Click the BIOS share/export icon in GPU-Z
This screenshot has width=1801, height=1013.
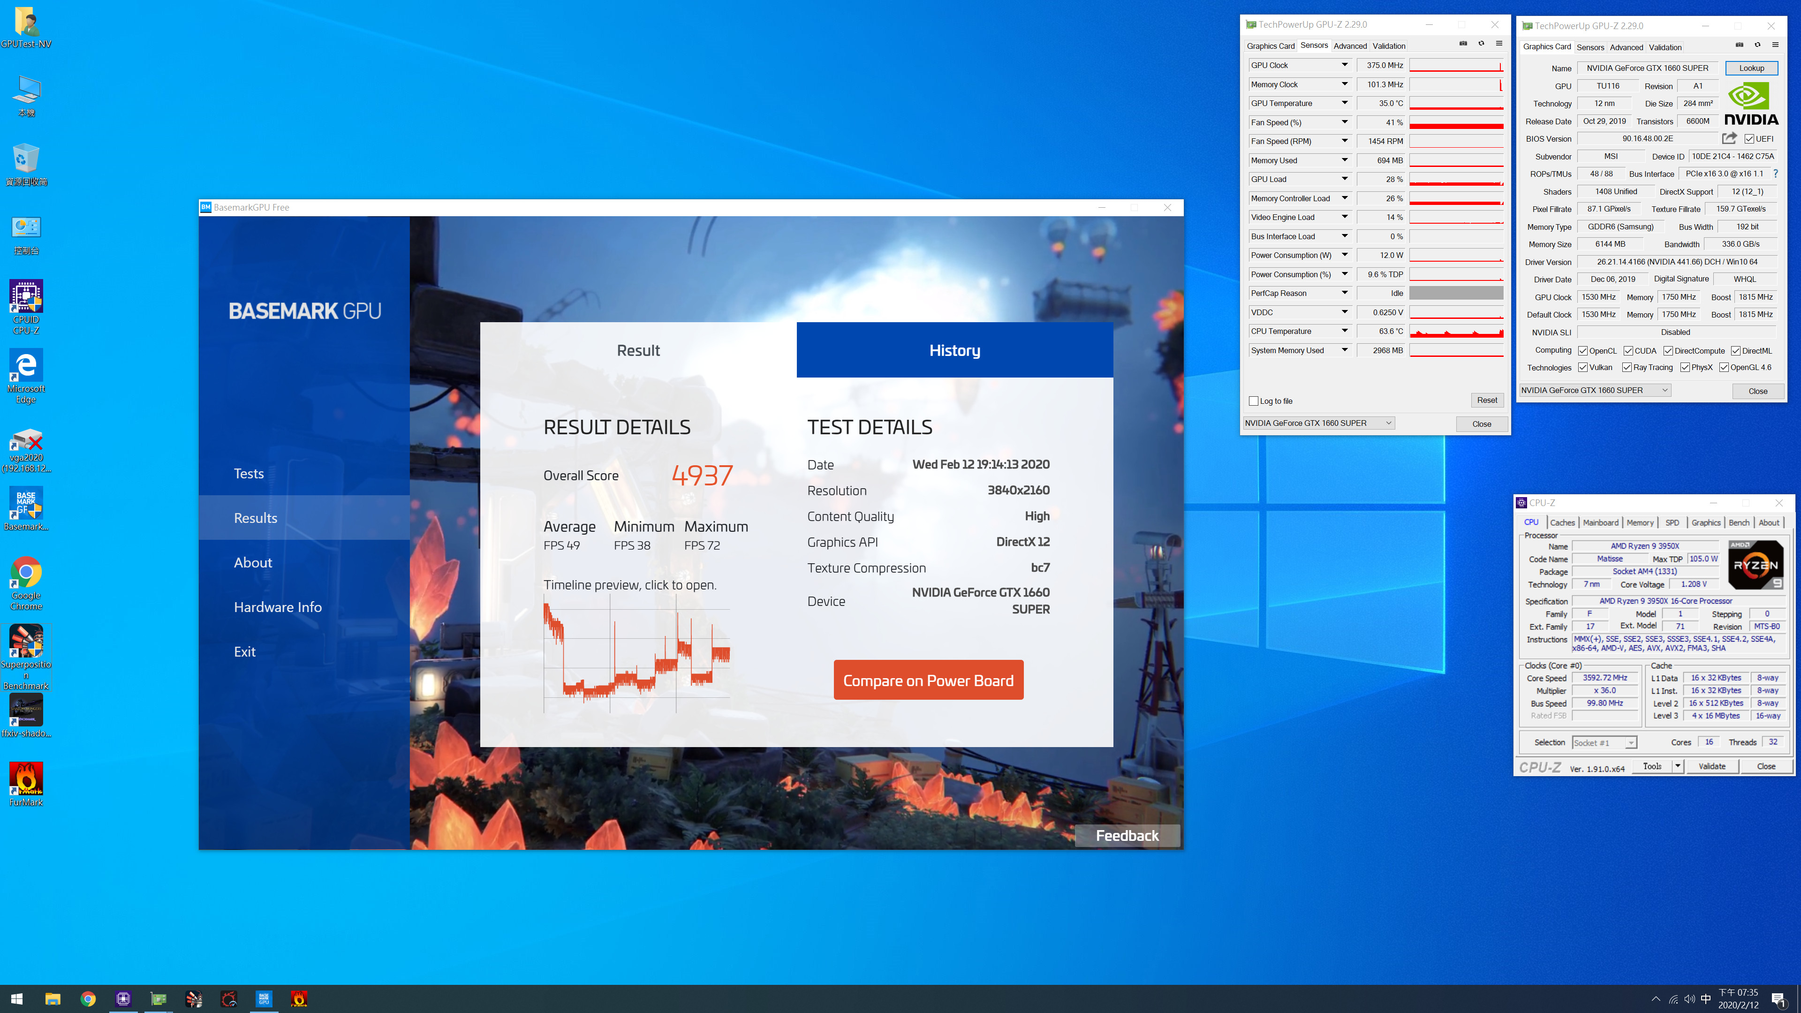(x=1729, y=138)
